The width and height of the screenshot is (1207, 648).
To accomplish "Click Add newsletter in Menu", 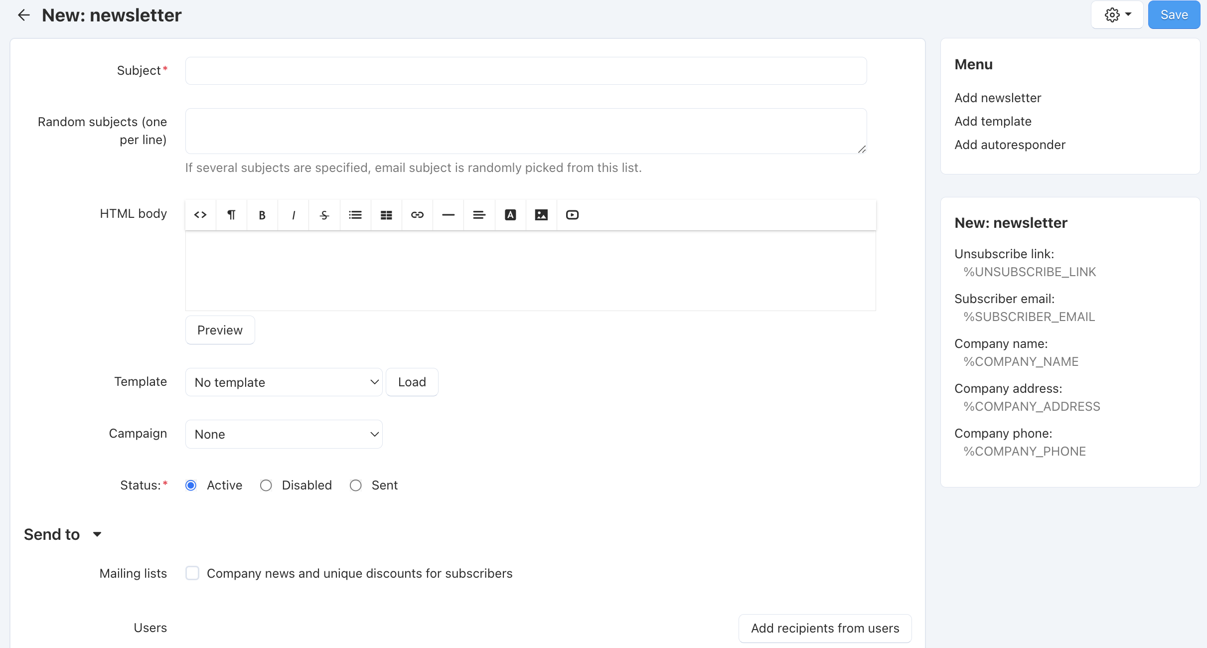I will click(x=998, y=98).
